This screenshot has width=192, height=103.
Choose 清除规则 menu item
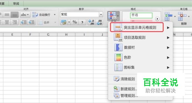124,79
